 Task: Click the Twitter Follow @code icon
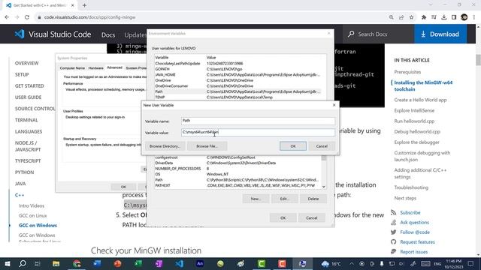393,232
